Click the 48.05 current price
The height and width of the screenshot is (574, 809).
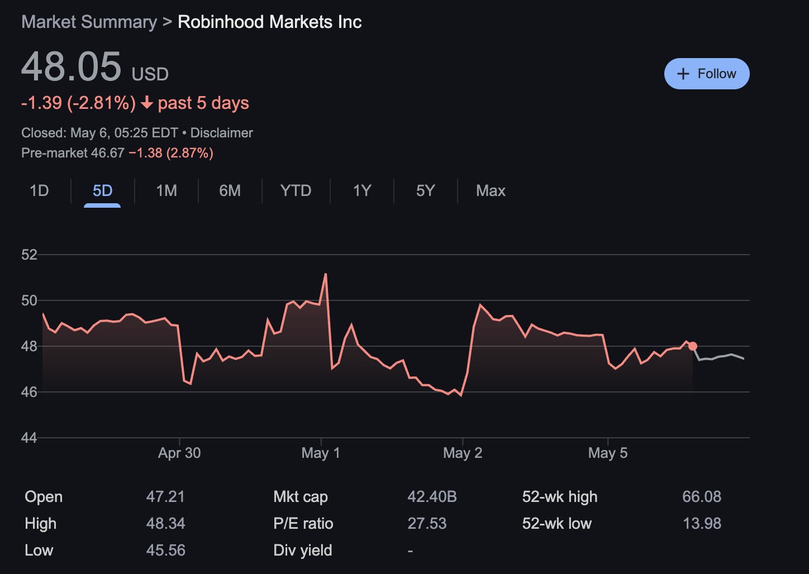(x=71, y=66)
